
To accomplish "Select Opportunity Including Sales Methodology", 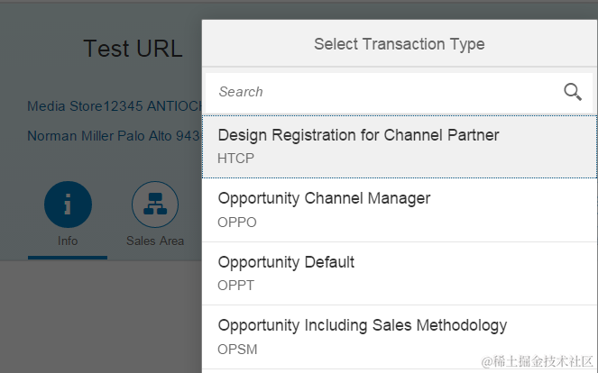I will point(363,325).
